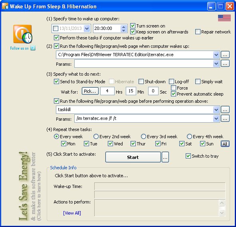Click browse button beside taskkill field
The height and width of the screenshot is (227, 236).
coord(225,110)
